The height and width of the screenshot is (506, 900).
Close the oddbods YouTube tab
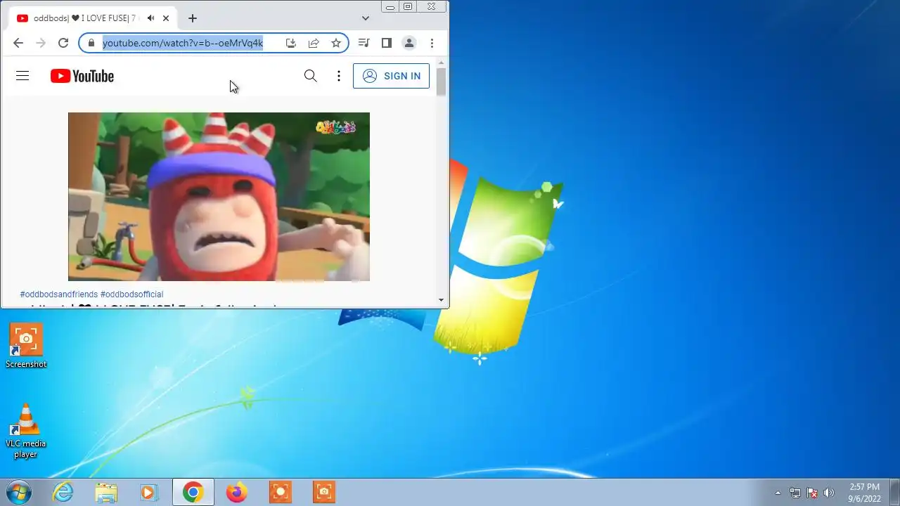[166, 18]
